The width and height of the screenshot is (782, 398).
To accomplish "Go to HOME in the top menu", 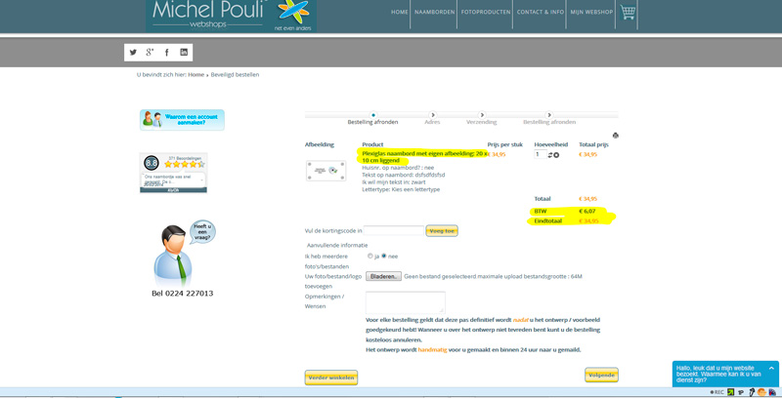I will pyautogui.click(x=400, y=12).
